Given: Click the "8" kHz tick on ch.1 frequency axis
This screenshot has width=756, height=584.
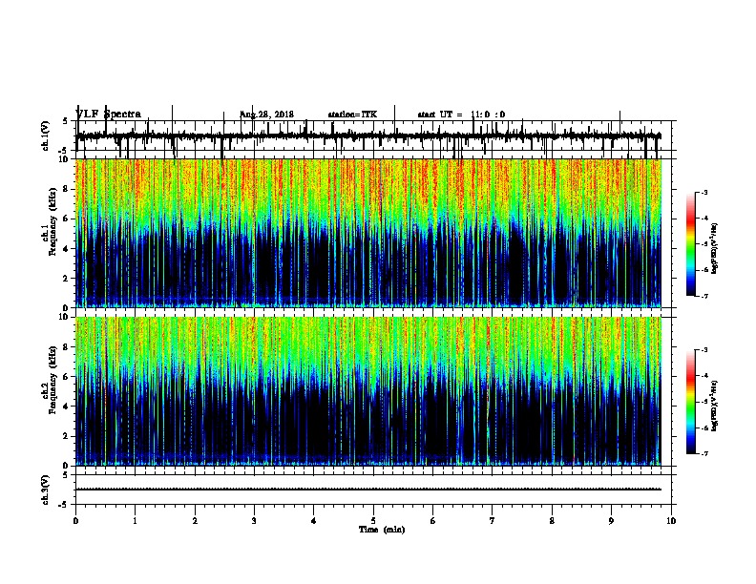Looking at the screenshot, I should (67, 189).
